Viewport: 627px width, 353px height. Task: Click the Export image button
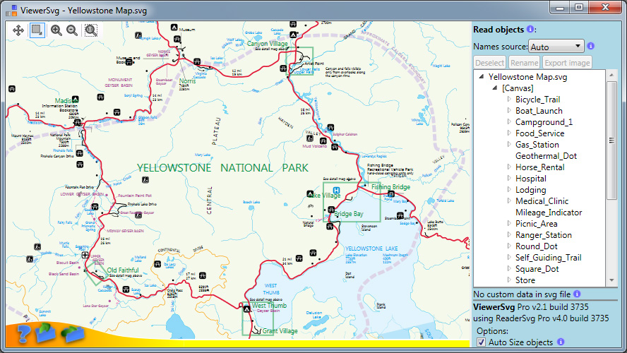[x=567, y=63]
